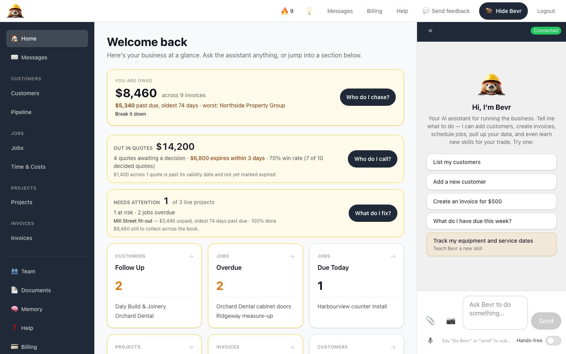Click the Who do I chase? button
The image size is (566, 354).
click(368, 97)
